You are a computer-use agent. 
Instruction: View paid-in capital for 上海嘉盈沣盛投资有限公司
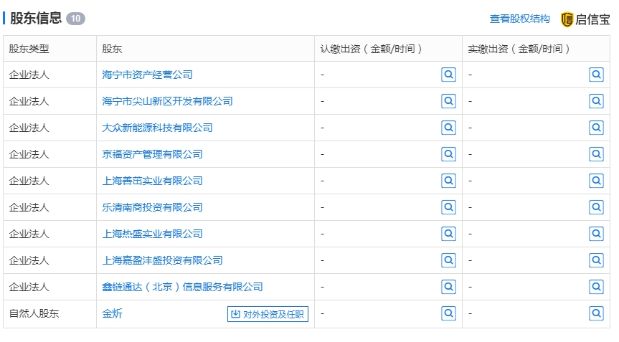[596, 260]
